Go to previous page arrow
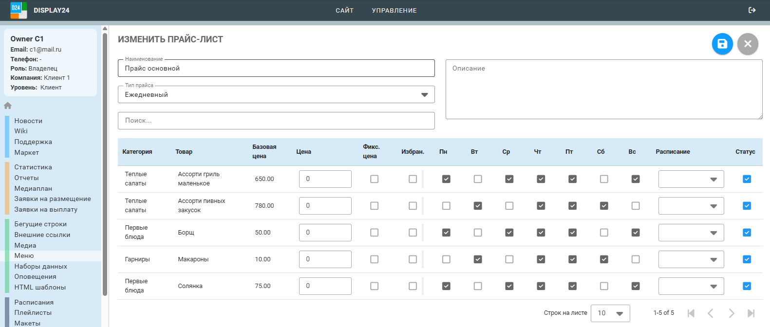This screenshot has height=327, width=770. click(x=711, y=313)
